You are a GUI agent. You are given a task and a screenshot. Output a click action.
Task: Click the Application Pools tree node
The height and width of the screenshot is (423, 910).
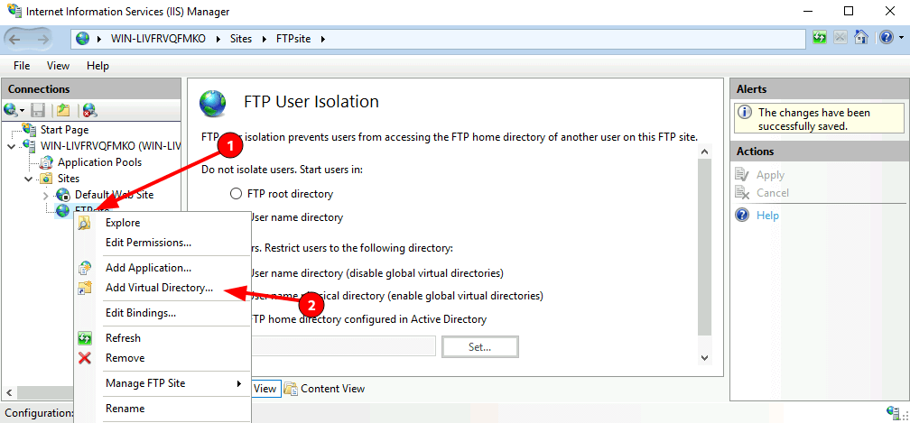coord(99,162)
